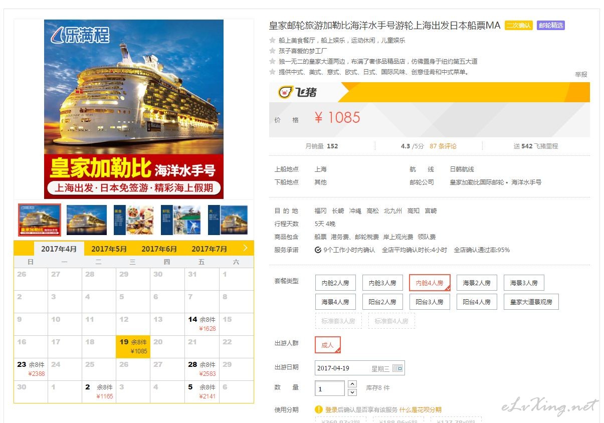Open the fifth partially shown ship thumbnail
The image size is (604, 423).
[x=228, y=220]
